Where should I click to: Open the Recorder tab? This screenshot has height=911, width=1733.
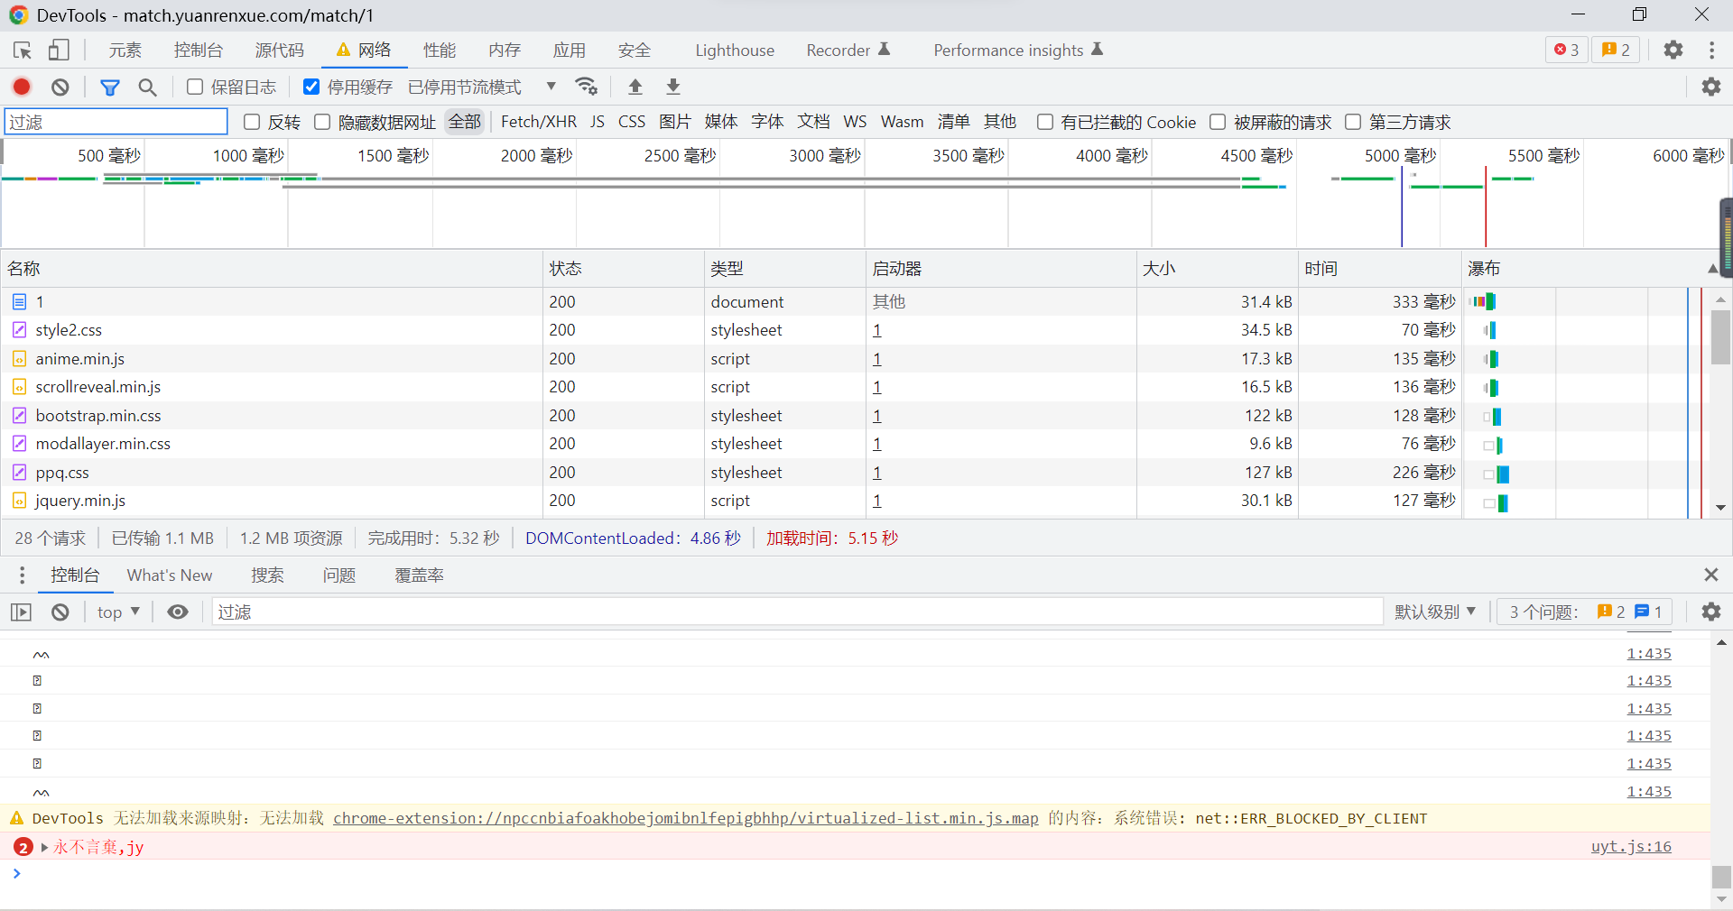click(x=848, y=51)
